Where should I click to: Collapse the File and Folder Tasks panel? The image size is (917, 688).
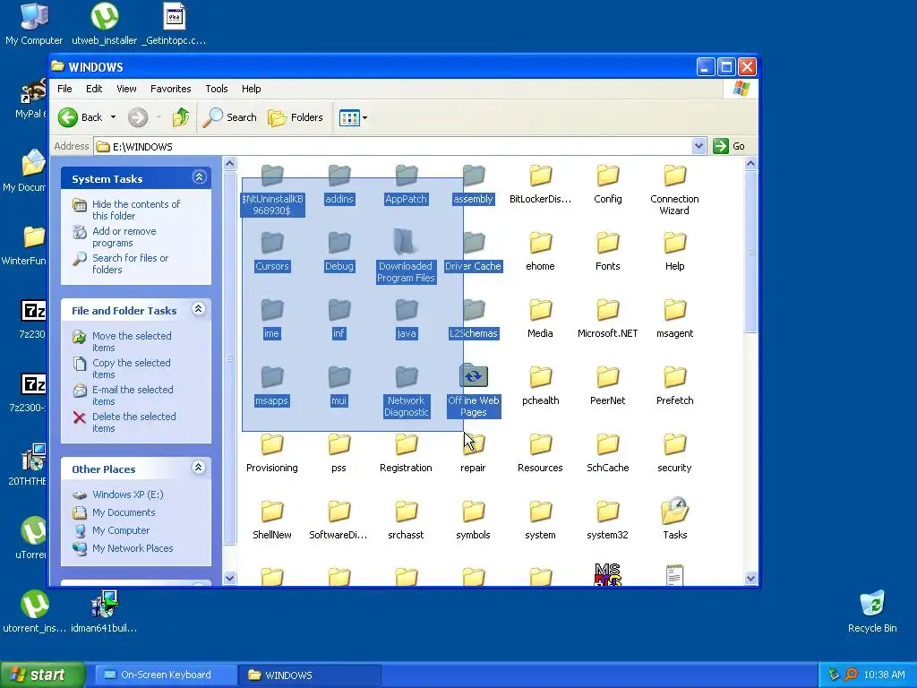(x=199, y=309)
